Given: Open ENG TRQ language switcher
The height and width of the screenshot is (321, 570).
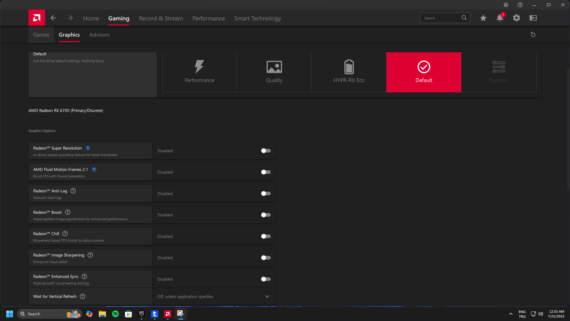Looking at the screenshot, I should pos(522,314).
